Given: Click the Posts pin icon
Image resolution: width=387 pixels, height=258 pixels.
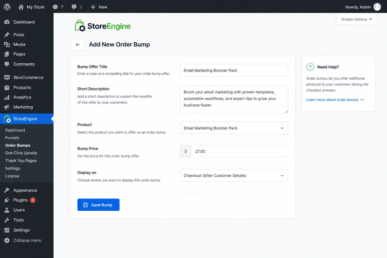Looking at the screenshot, I should point(7,35).
